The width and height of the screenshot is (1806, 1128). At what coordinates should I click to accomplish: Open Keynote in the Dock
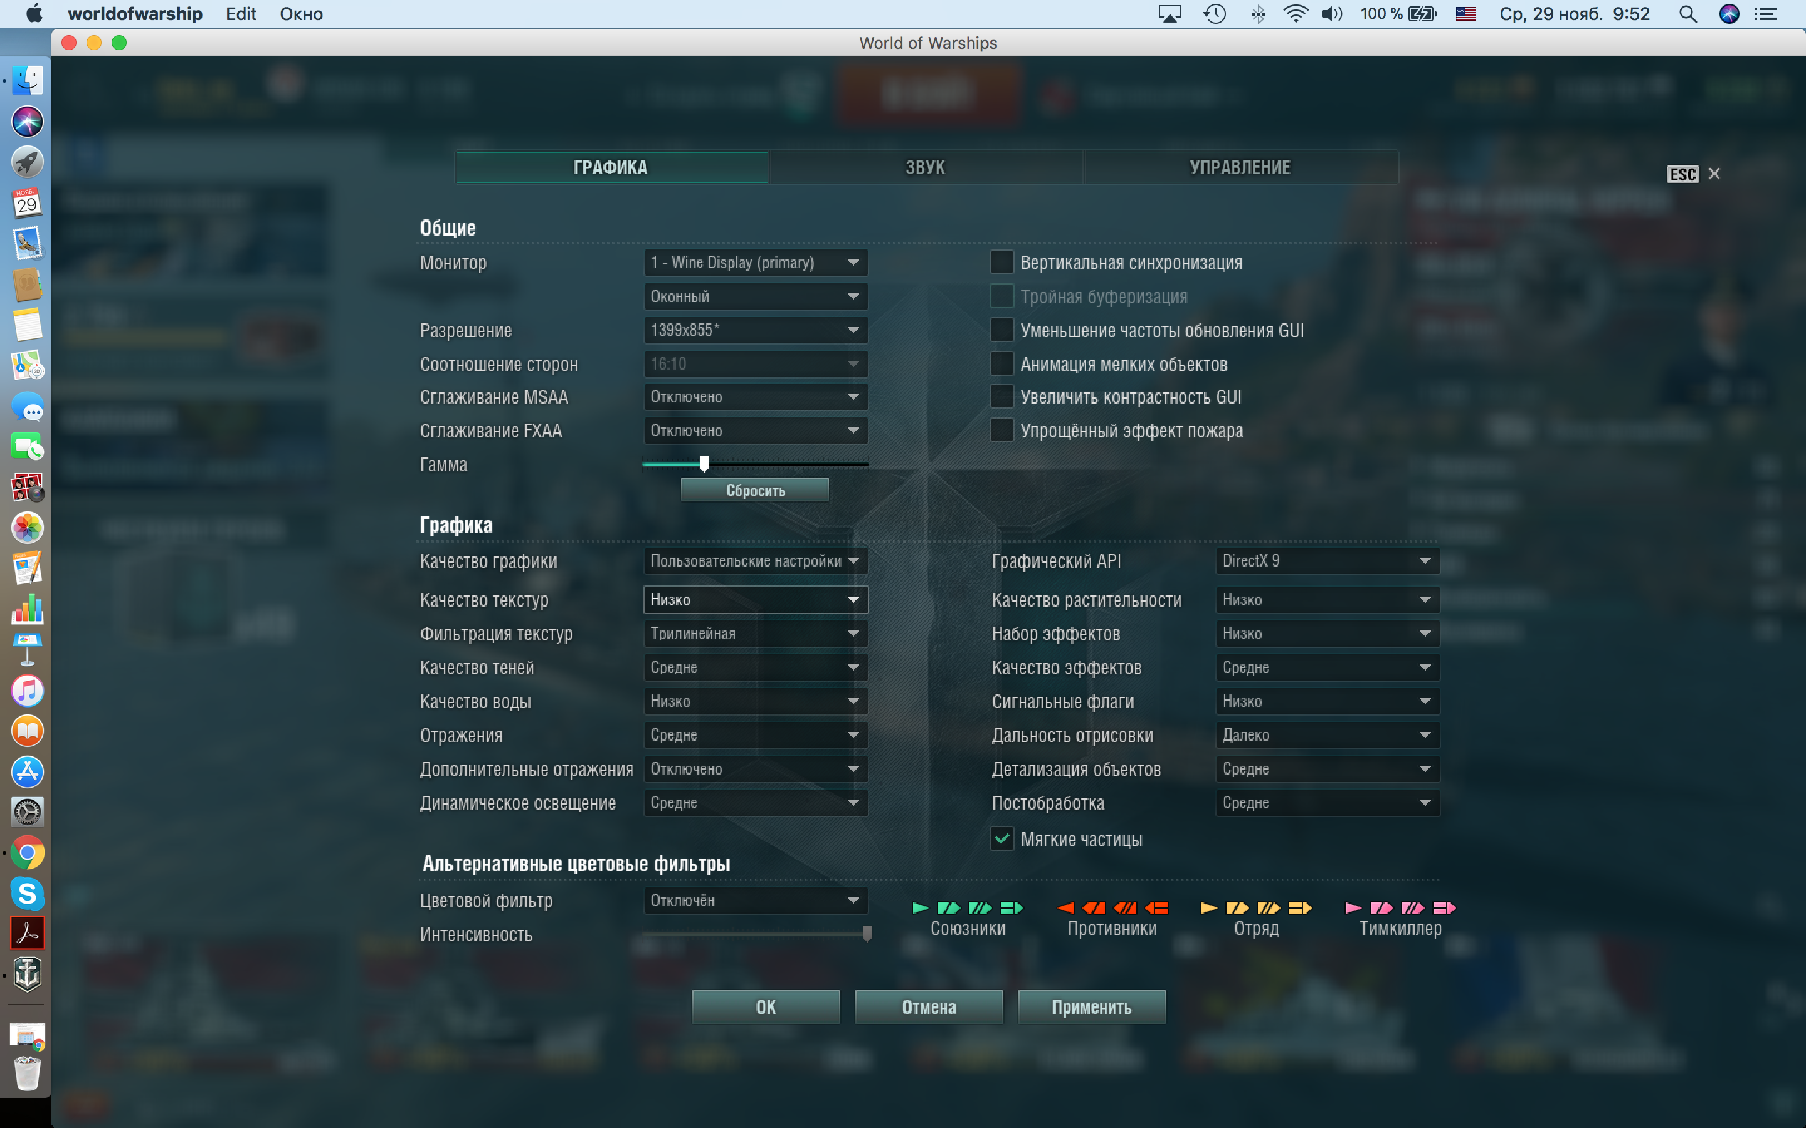pos(28,650)
